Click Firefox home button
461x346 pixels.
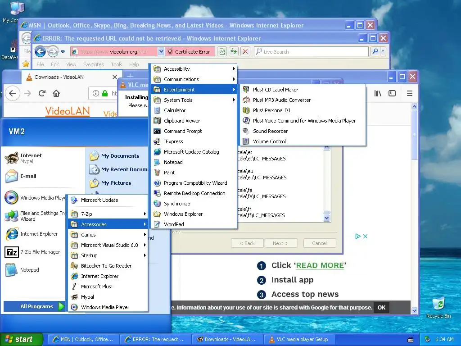click(56, 94)
